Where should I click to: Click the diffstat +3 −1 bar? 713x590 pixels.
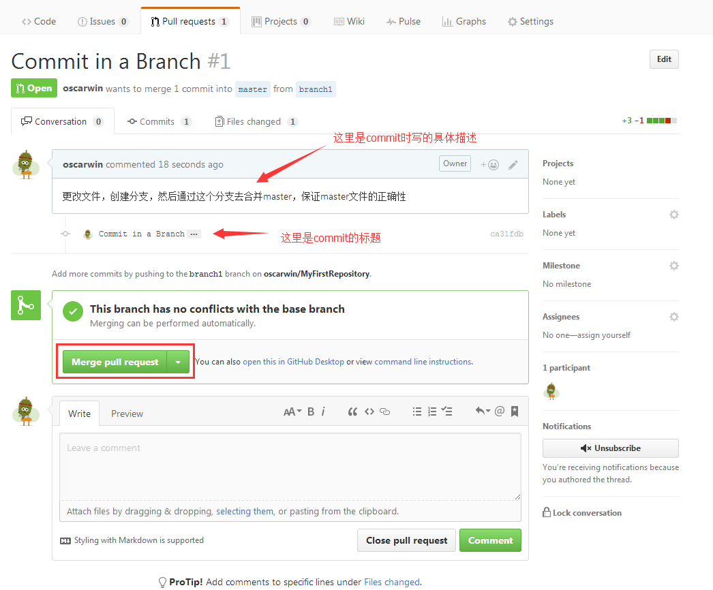(650, 121)
